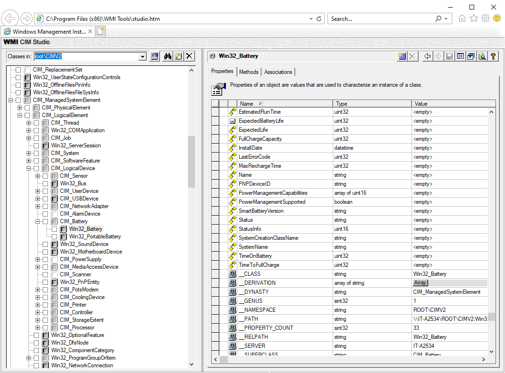
Task: Click the properties grid vertical scrollbar thumb
Action: [x=491, y=317]
